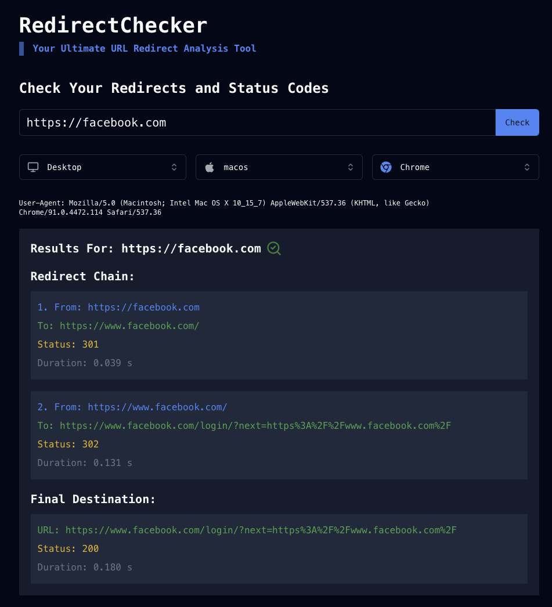
Task: Click the 'Check Your Redirects and Status Codes' heading
Action: pos(174,88)
